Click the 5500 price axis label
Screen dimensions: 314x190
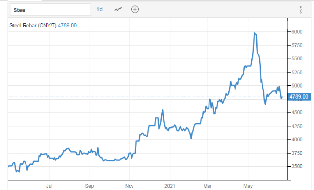coord(297,59)
